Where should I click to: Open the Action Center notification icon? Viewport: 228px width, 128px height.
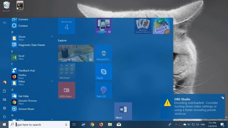222,124
